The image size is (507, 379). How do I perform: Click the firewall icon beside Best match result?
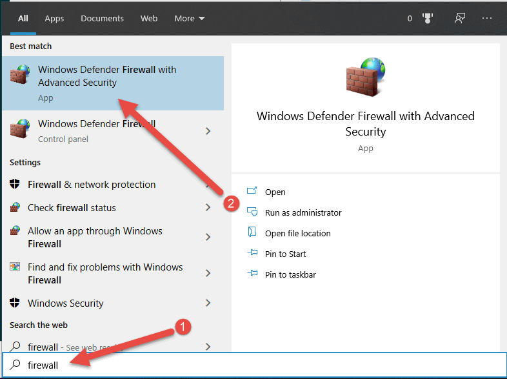pos(20,74)
